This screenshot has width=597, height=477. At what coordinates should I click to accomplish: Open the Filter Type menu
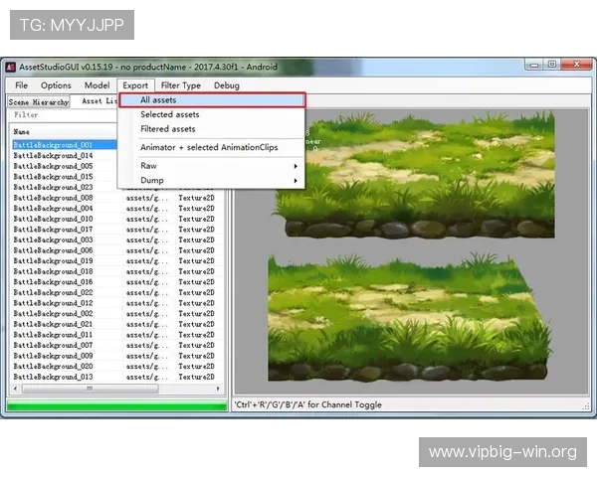pyautogui.click(x=181, y=85)
